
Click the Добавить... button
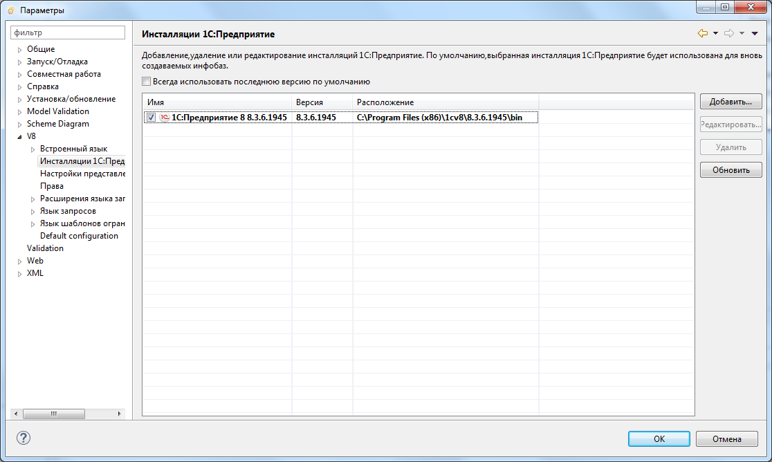click(x=730, y=102)
